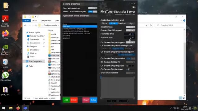
Task: Select Viewport coordinate space
Action: (109, 55)
